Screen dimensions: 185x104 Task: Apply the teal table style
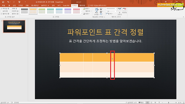51,11
